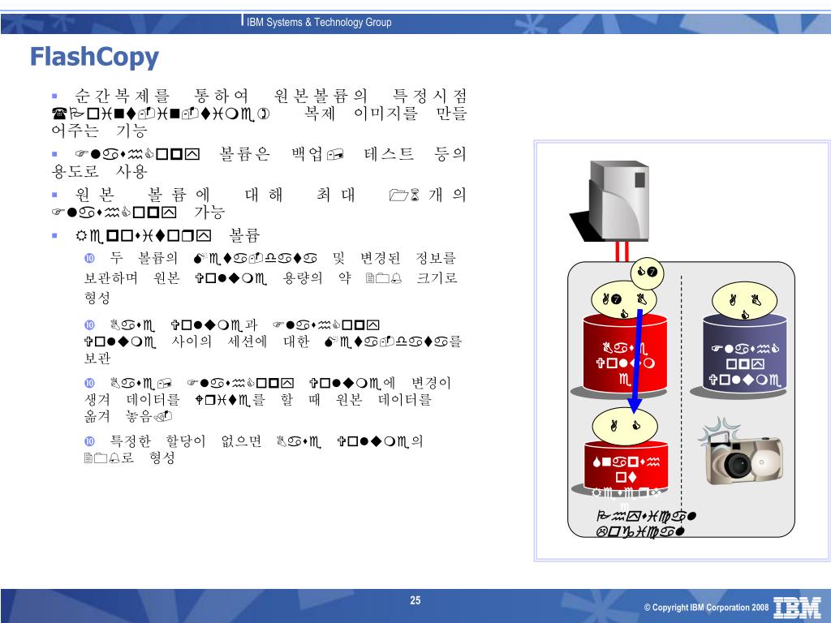This screenshot has width=831, height=623.
Task: Click the line 사이의 세션에 대한
Action: (x=273, y=342)
